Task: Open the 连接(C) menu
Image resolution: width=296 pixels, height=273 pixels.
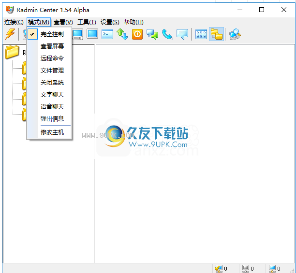Action: click(14, 22)
